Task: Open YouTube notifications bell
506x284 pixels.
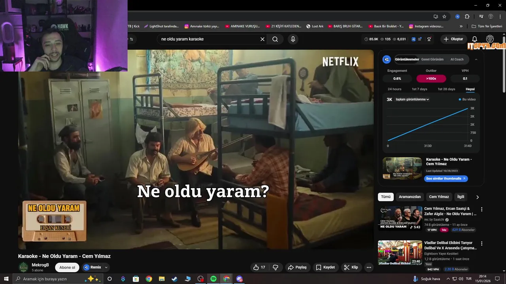Action: coord(475,39)
